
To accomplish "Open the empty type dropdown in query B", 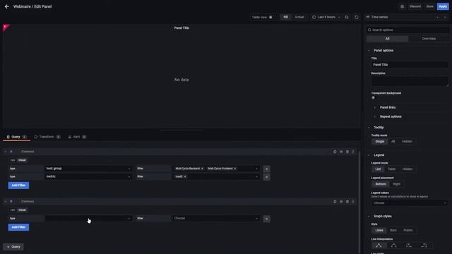I will click(x=88, y=218).
